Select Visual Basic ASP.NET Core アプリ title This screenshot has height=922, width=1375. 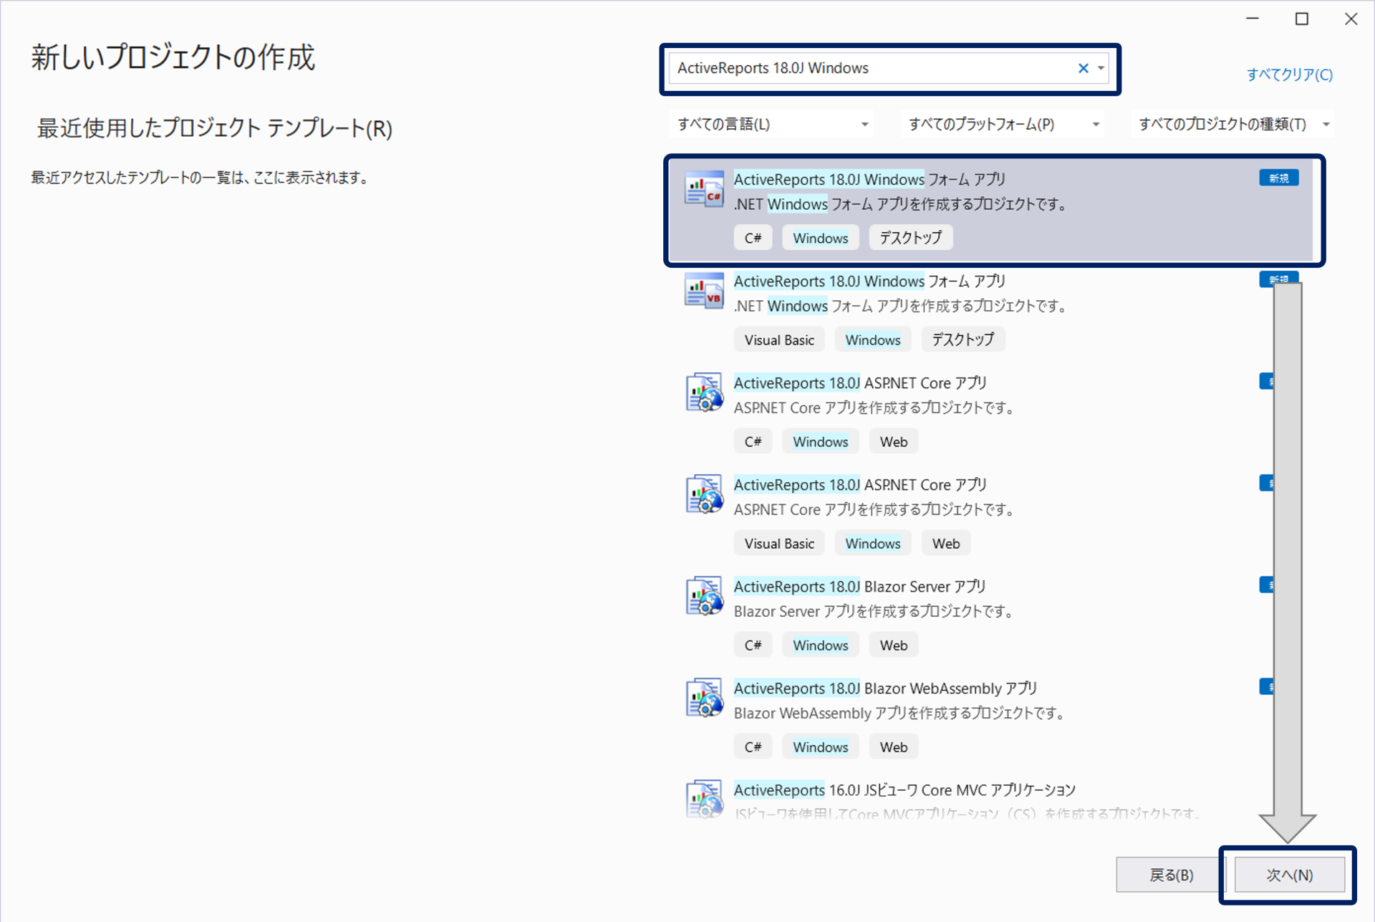pos(860,484)
